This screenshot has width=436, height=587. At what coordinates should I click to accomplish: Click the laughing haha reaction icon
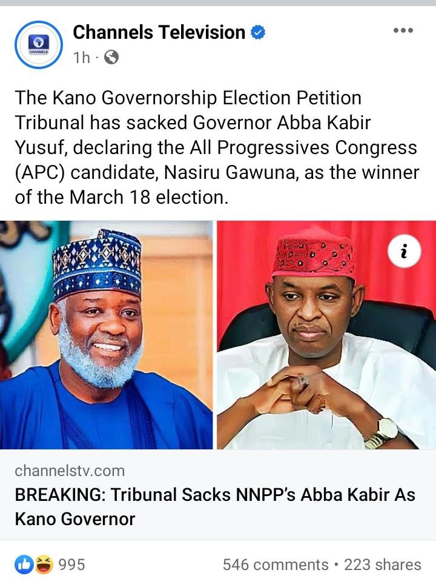(x=44, y=565)
